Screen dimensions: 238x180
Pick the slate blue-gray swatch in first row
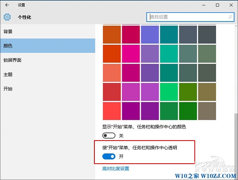point(188,34)
